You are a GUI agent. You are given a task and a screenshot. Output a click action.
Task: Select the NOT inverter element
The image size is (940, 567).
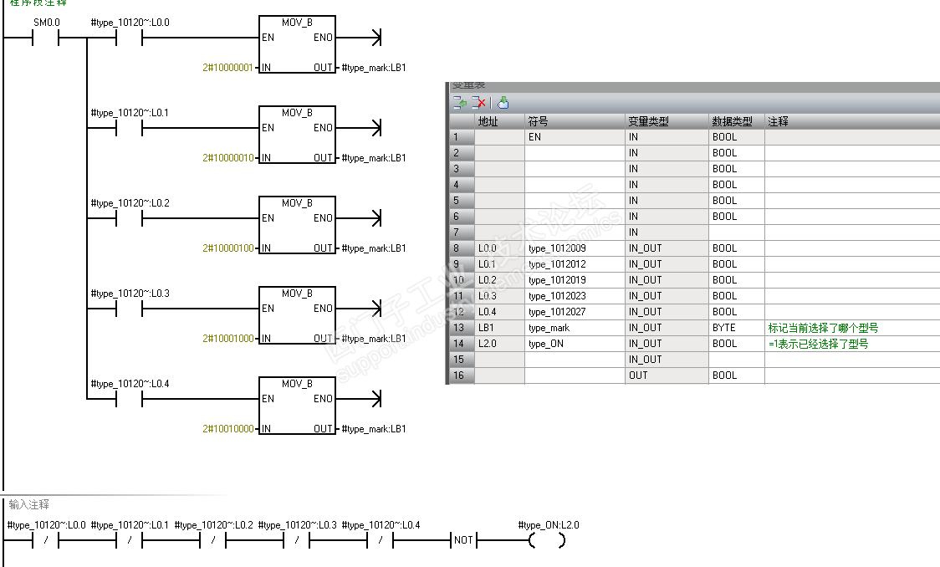pyautogui.click(x=463, y=540)
